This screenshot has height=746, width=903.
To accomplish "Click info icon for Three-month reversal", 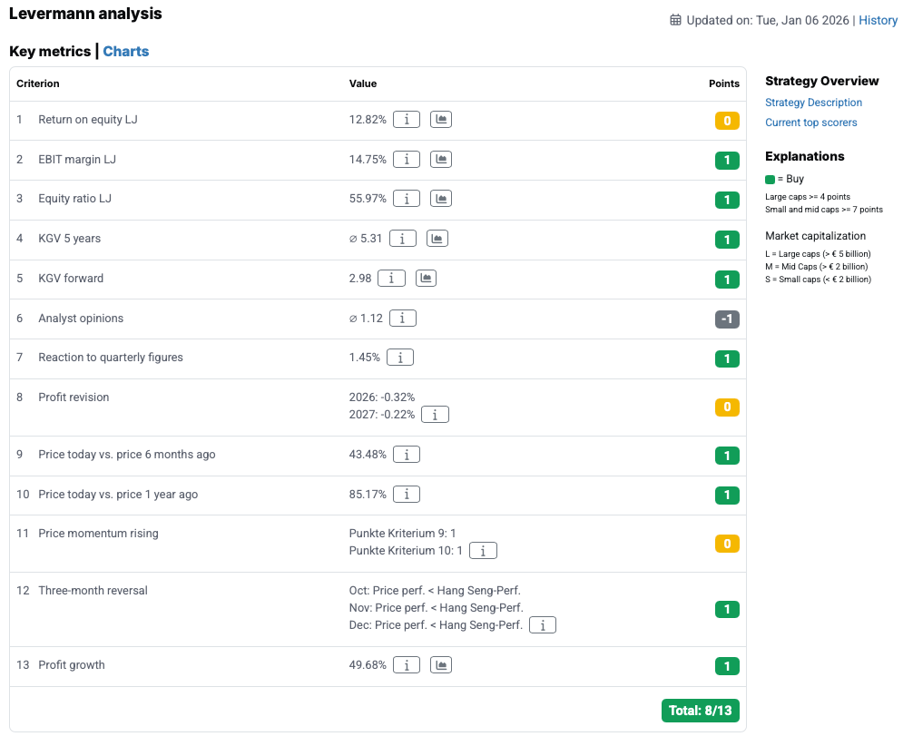I will coord(543,625).
